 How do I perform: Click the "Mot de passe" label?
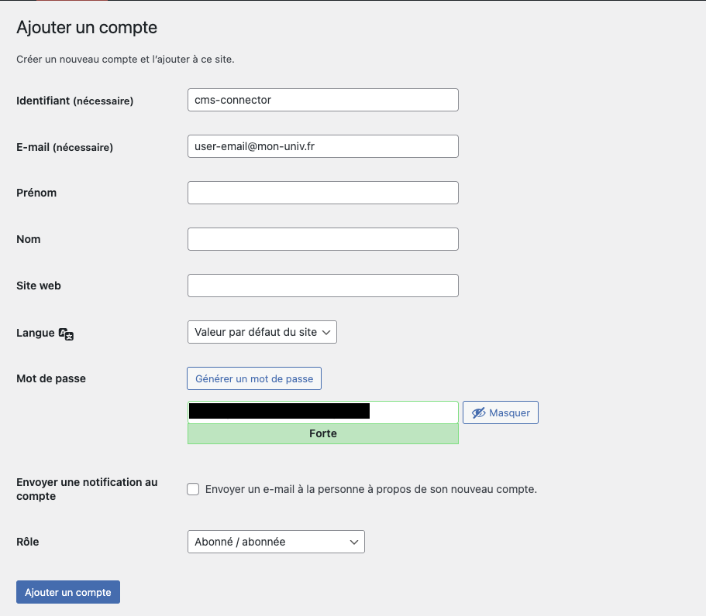tap(51, 378)
